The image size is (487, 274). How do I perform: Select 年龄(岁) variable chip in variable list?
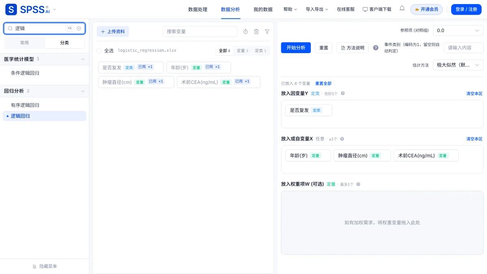click(x=198, y=67)
